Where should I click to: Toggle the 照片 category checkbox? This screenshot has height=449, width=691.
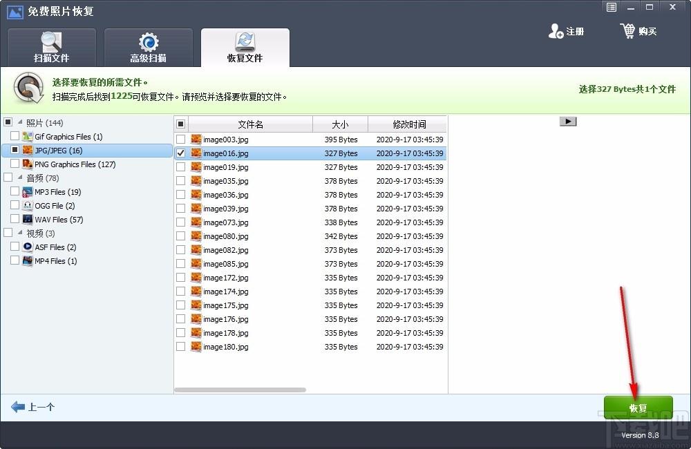click(x=8, y=122)
